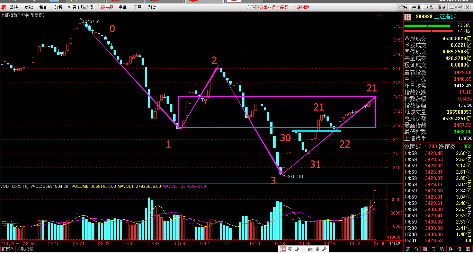The width and height of the screenshot is (473, 253).
Task: Select the 势 tab in the bottom right
Action: coord(442,249)
